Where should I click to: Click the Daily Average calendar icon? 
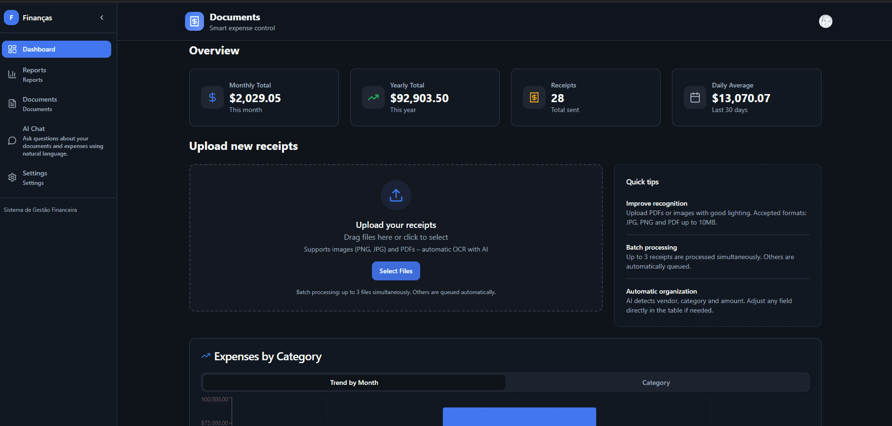(x=695, y=97)
